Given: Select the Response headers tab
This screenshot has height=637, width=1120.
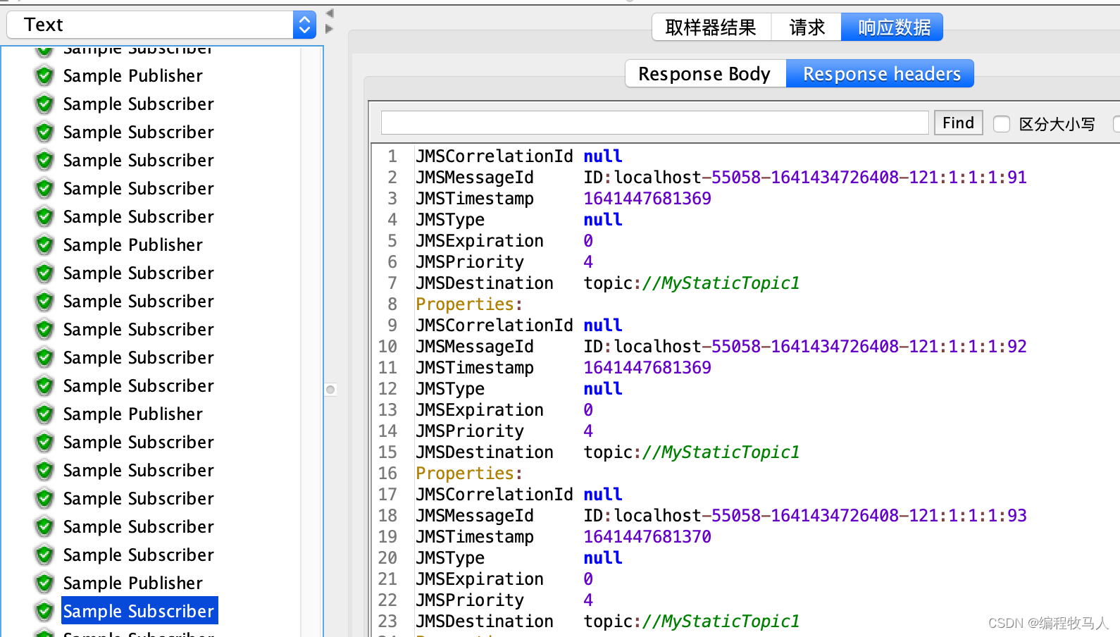Looking at the screenshot, I should coord(881,73).
